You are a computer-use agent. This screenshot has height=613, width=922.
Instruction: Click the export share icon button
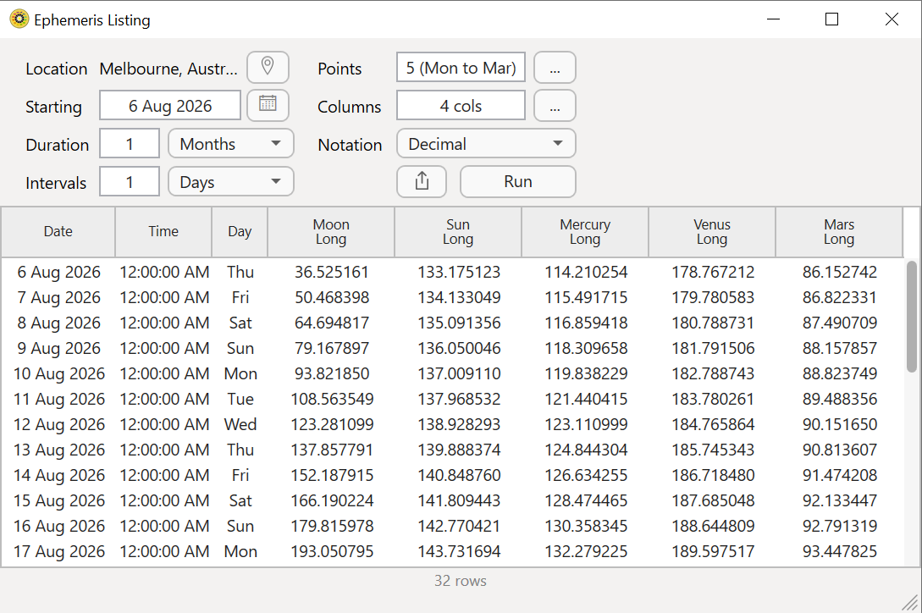422,182
